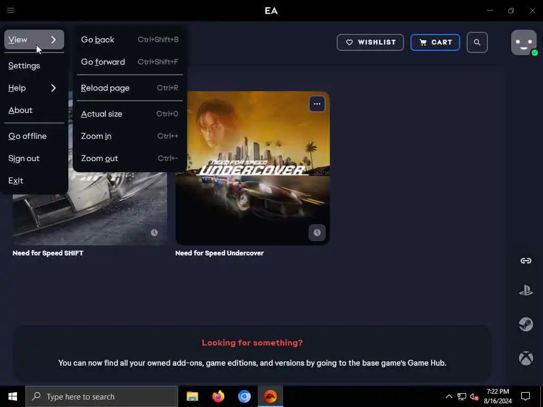Restore down the EA app window
Viewport: 543px width, 407px height.
(511, 11)
